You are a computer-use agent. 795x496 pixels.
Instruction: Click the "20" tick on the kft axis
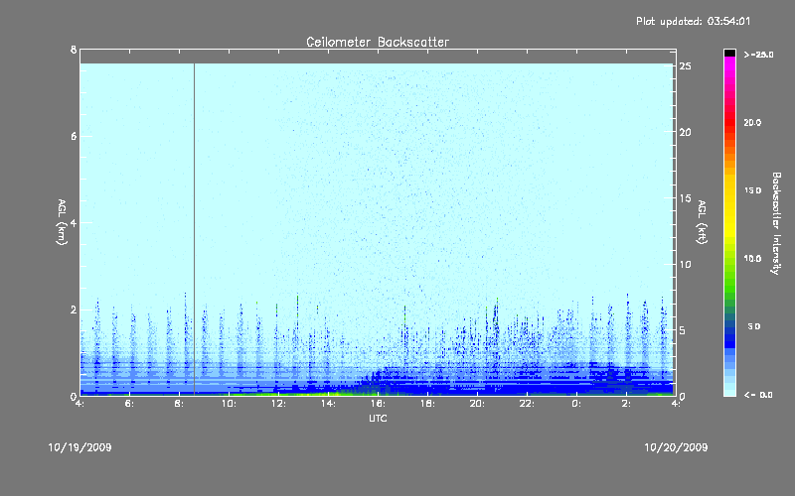coord(685,132)
